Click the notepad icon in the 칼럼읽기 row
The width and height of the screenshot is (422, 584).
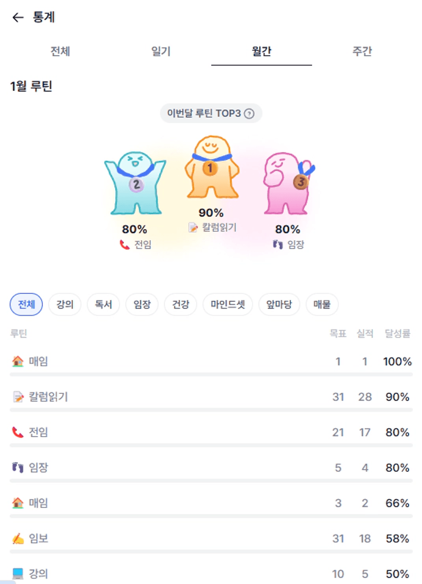click(x=18, y=397)
